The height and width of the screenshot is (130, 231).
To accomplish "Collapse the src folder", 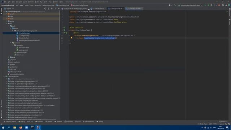I will [6, 23].
